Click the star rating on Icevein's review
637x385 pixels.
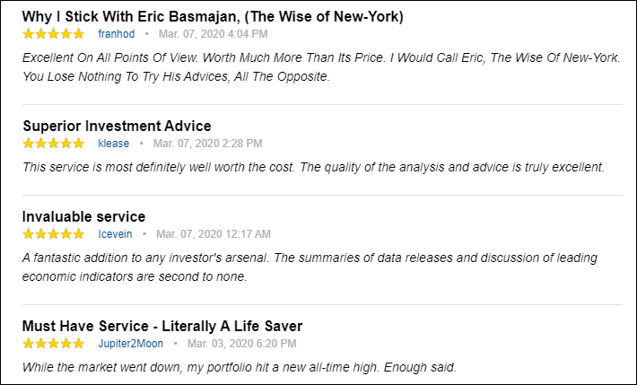(53, 234)
